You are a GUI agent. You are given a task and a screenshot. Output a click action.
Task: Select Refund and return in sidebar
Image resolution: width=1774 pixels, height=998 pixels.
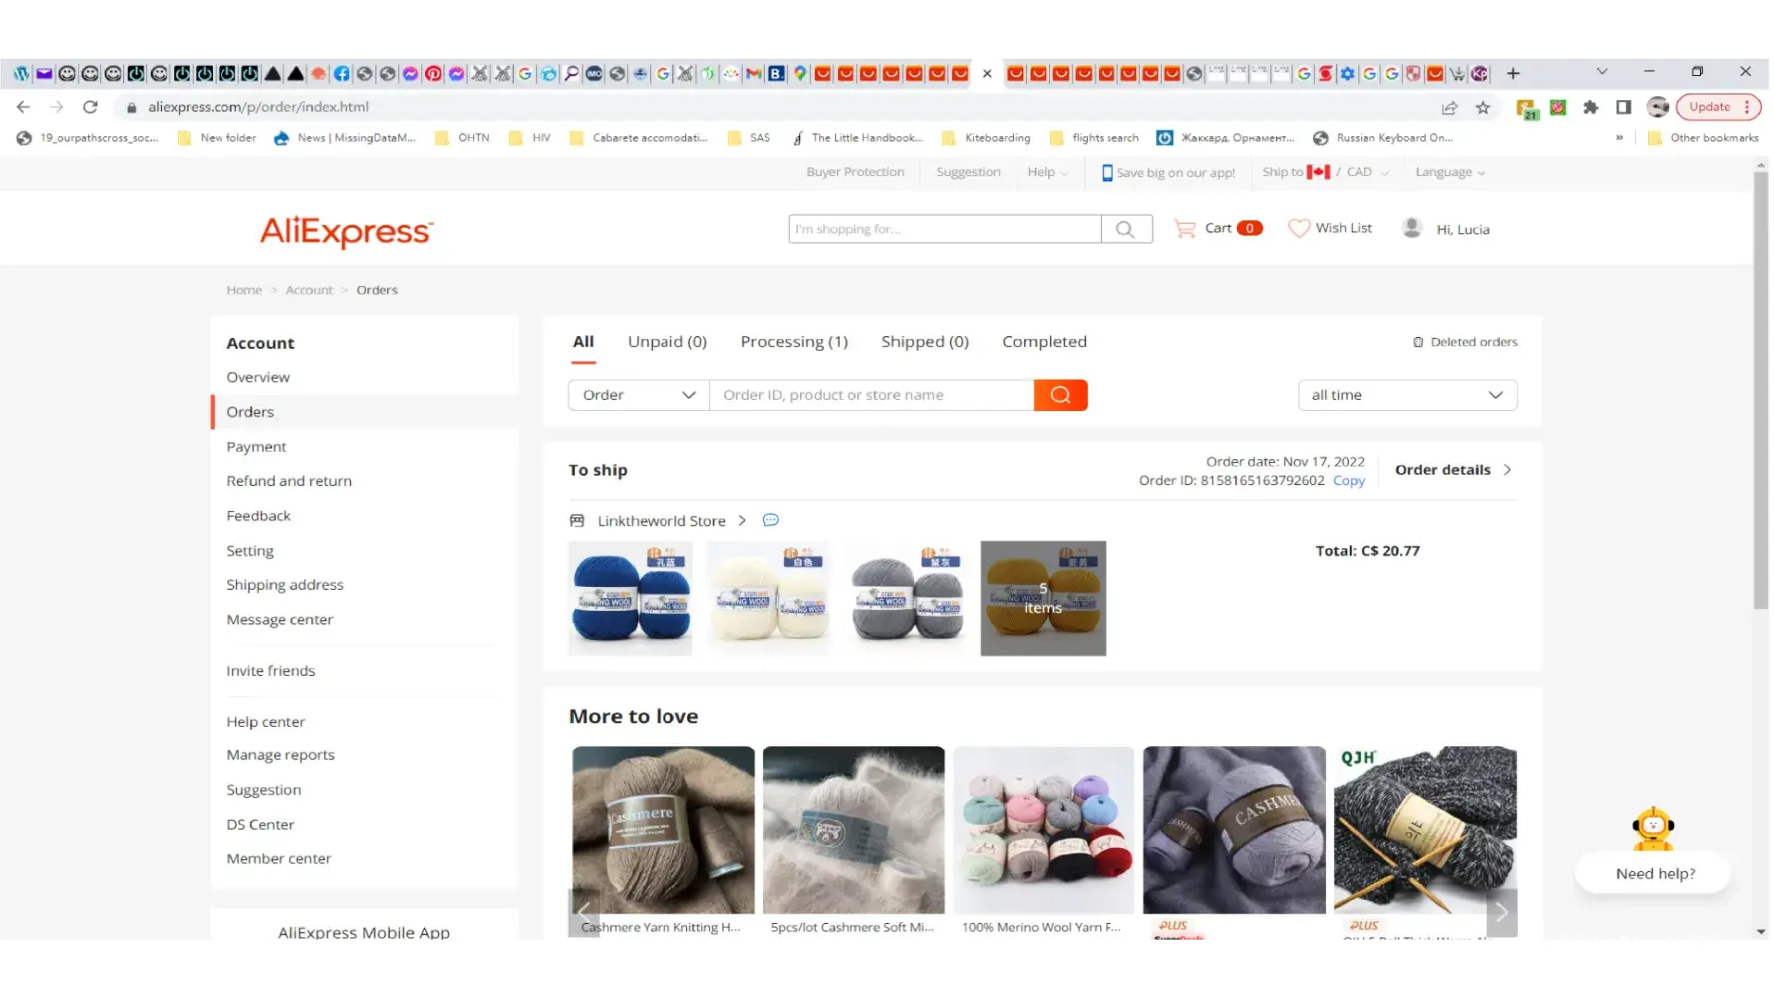[289, 481]
